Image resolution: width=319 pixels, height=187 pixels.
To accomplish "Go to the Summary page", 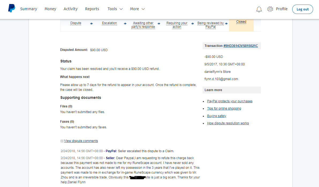I will pos(28,9).
